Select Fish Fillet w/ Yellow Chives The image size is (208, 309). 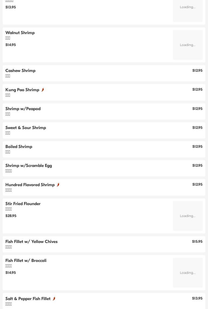tap(31, 242)
